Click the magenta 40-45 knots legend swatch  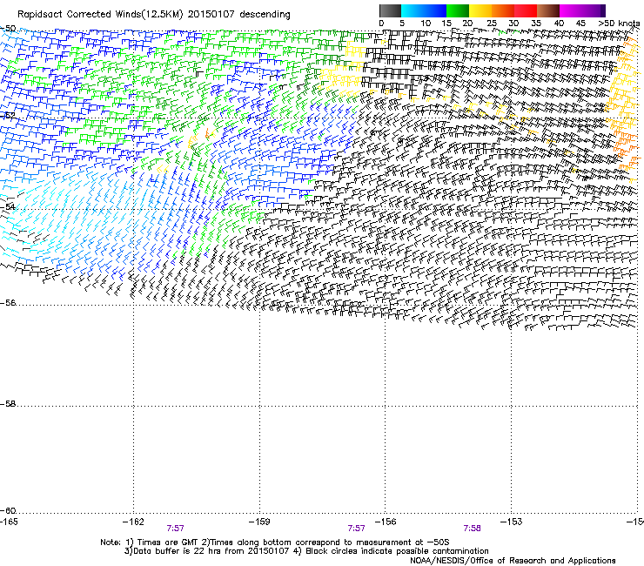click(x=571, y=10)
